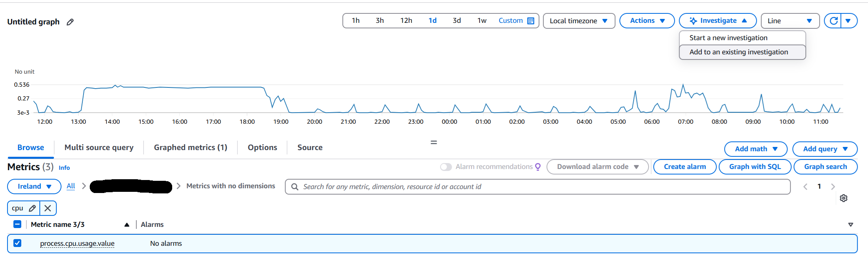
Task: Open the Local timezone dropdown
Action: [x=579, y=21]
